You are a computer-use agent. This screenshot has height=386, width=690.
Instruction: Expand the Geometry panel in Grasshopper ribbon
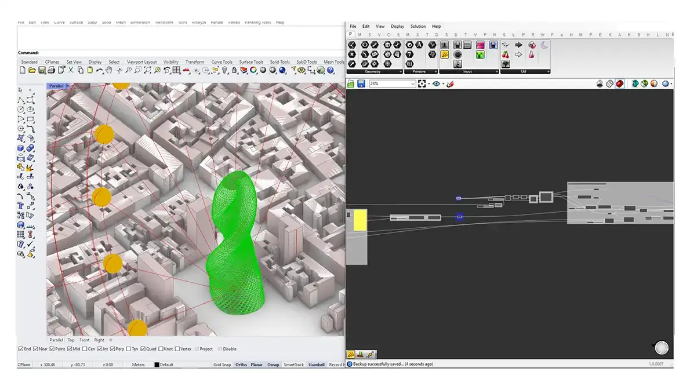[401, 72]
